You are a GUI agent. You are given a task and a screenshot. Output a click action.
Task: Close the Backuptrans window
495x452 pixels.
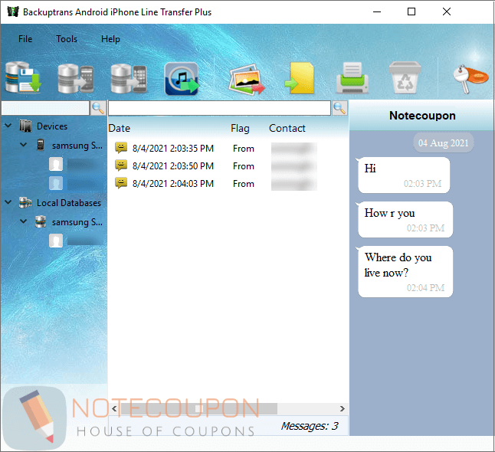point(447,11)
